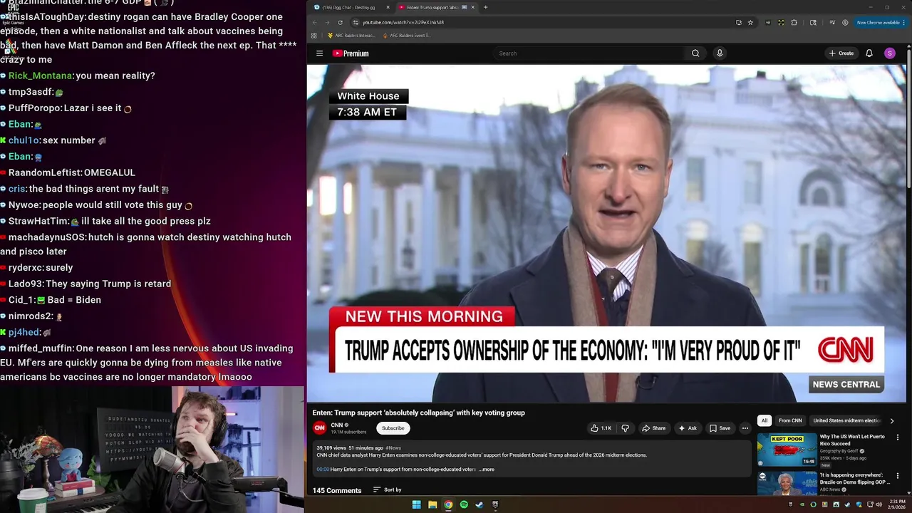Viewport: 912px width, 513px height.
Task: Click the #News hashtag link
Action: tap(393, 448)
